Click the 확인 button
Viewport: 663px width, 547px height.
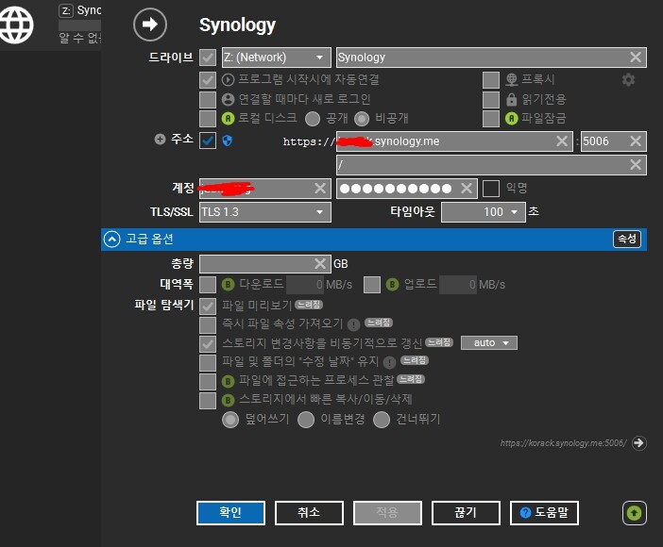coord(230,512)
